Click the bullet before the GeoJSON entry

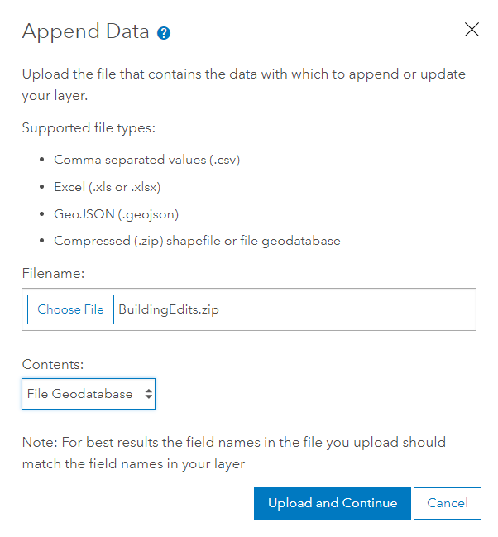coord(41,214)
